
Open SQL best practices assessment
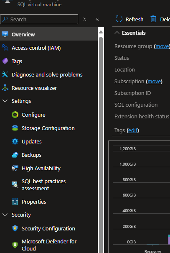[49, 185]
